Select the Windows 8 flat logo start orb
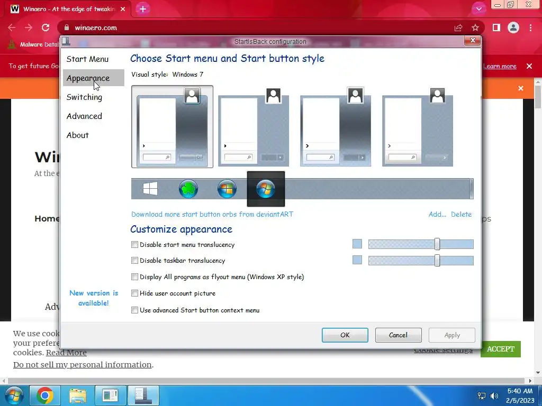The image size is (542, 406). coord(150,189)
